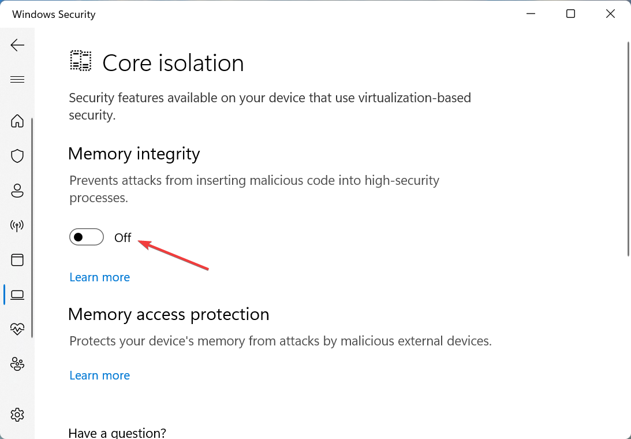Select the Device security sidebar icon
631x439 pixels.
[x=17, y=295]
